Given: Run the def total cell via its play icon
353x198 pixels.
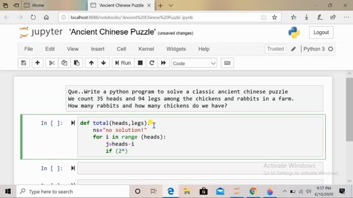Looking at the screenshot, I should pos(73,123).
